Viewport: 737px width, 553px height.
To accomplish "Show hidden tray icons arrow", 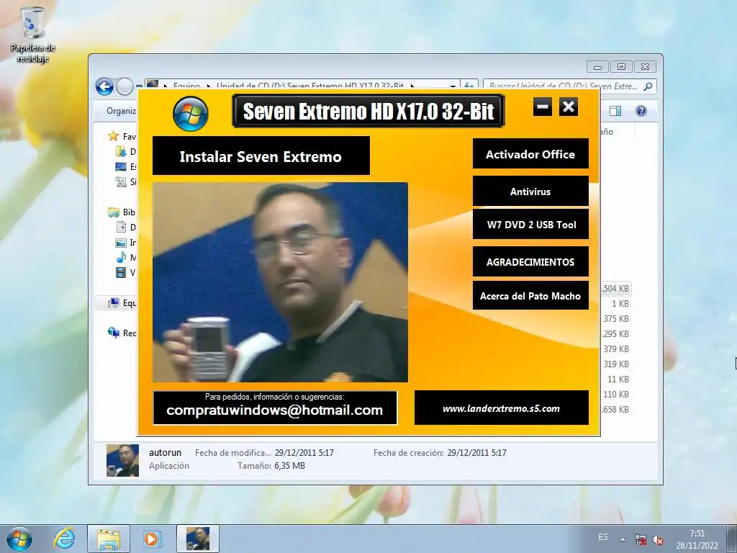I will tap(623, 539).
